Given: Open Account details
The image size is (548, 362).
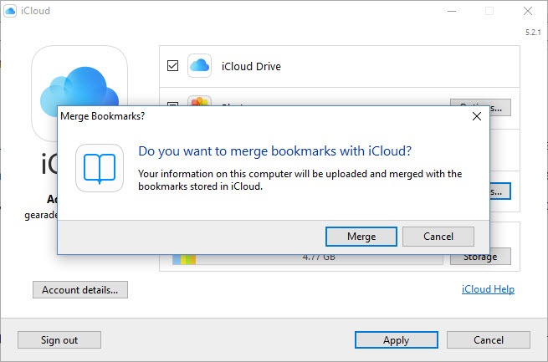Looking at the screenshot, I should [80, 290].
